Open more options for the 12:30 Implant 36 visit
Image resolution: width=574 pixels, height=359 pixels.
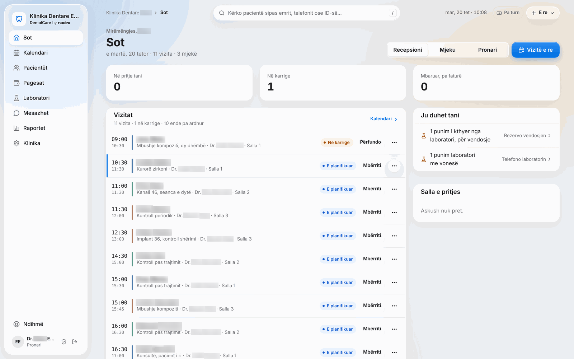click(x=394, y=236)
